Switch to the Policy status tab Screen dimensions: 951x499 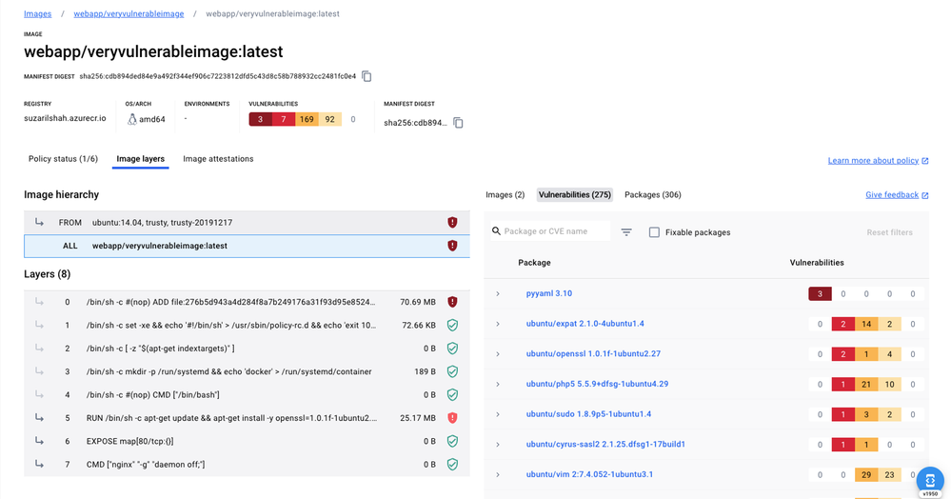[63, 159]
